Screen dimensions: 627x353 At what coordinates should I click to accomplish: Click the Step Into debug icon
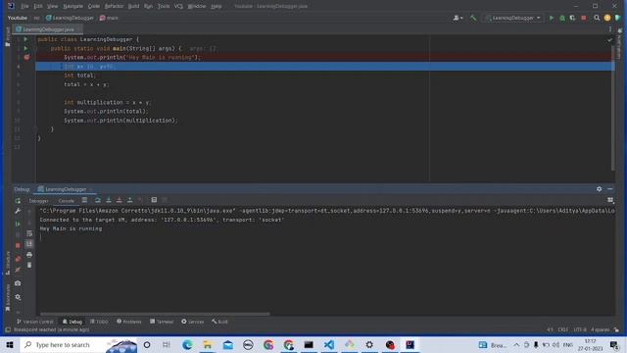point(109,200)
